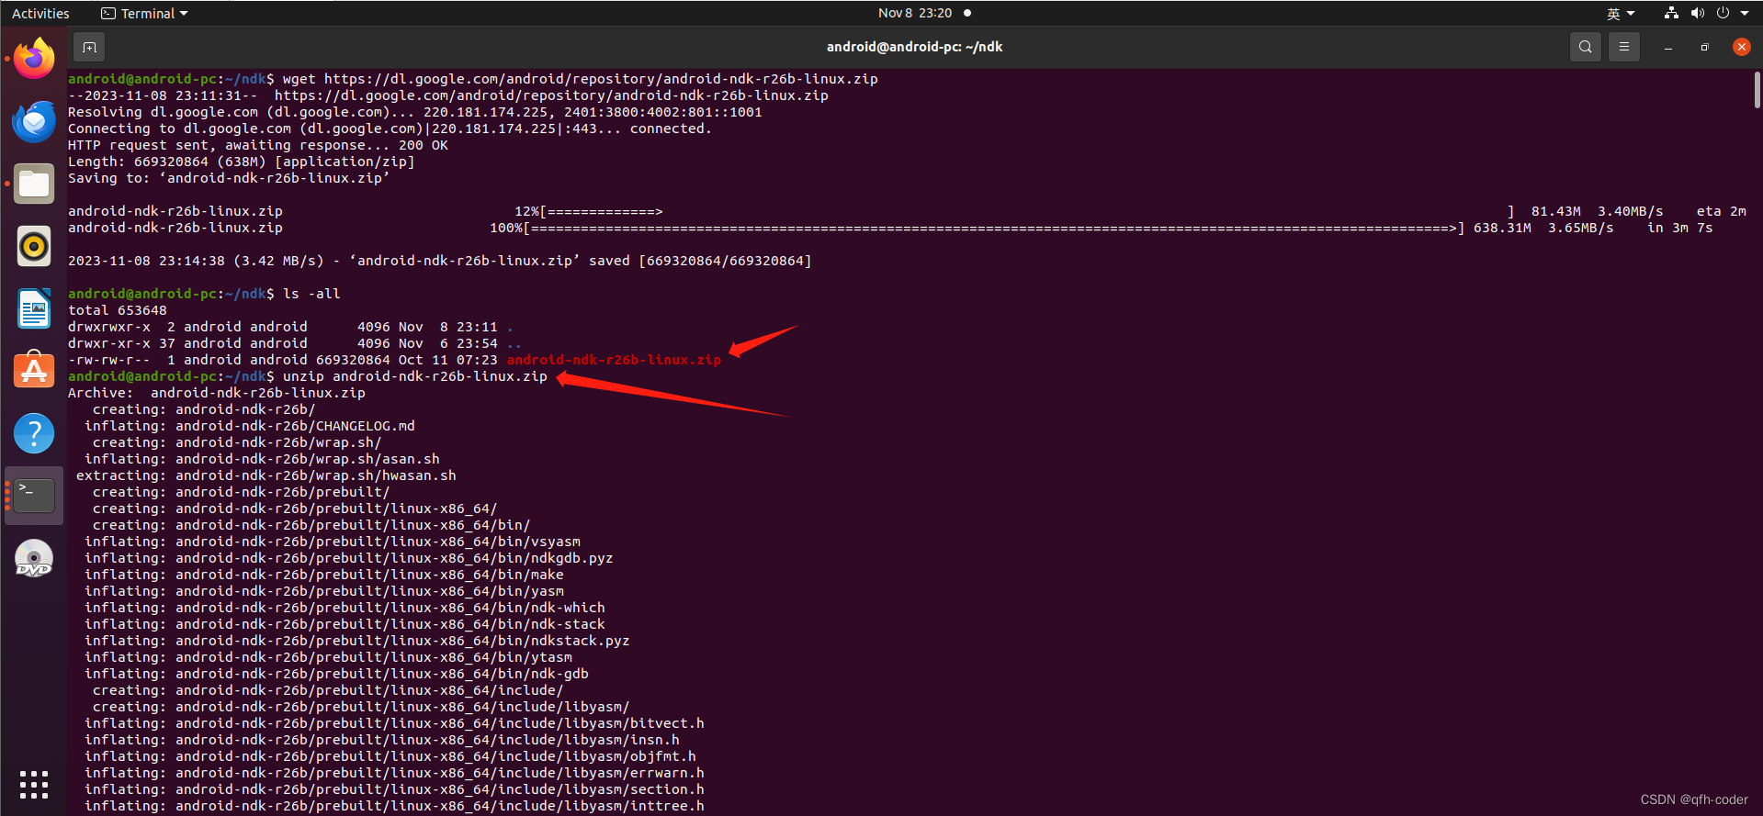Click the 'Connecting to dl.google.com' line
The height and width of the screenshot is (816, 1763).
390,129
